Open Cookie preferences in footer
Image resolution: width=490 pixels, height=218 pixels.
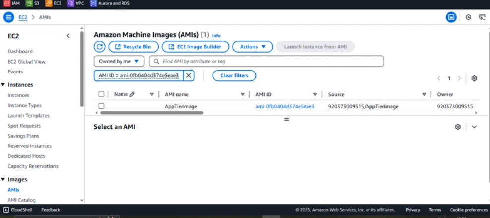[469, 210]
